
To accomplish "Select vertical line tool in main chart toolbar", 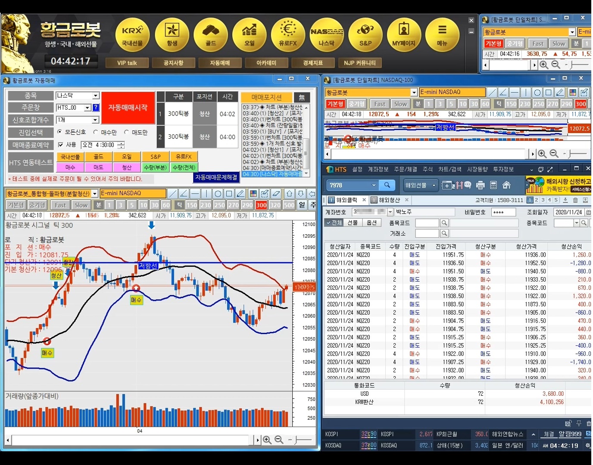I will pos(206,193).
